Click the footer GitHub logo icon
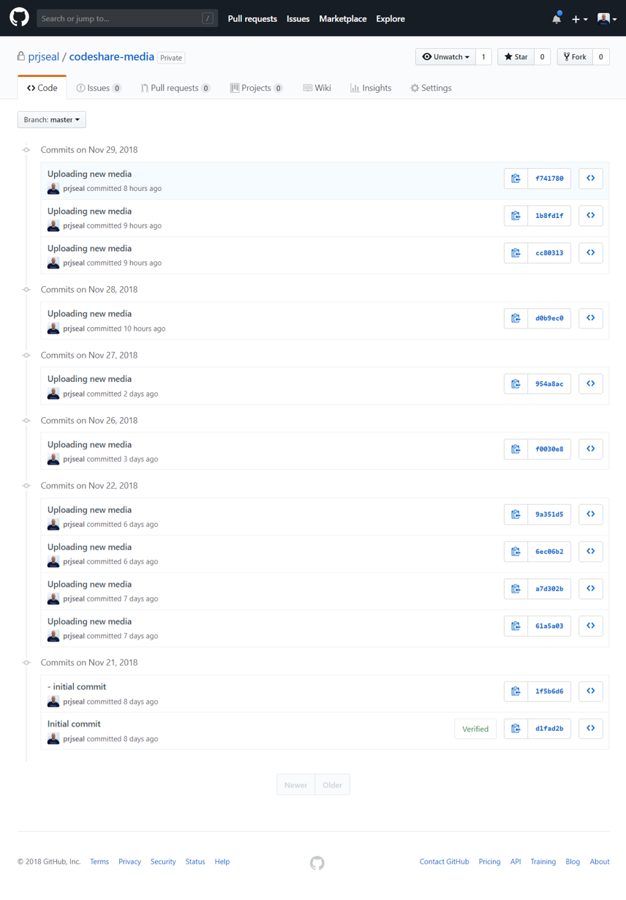 (317, 863)
